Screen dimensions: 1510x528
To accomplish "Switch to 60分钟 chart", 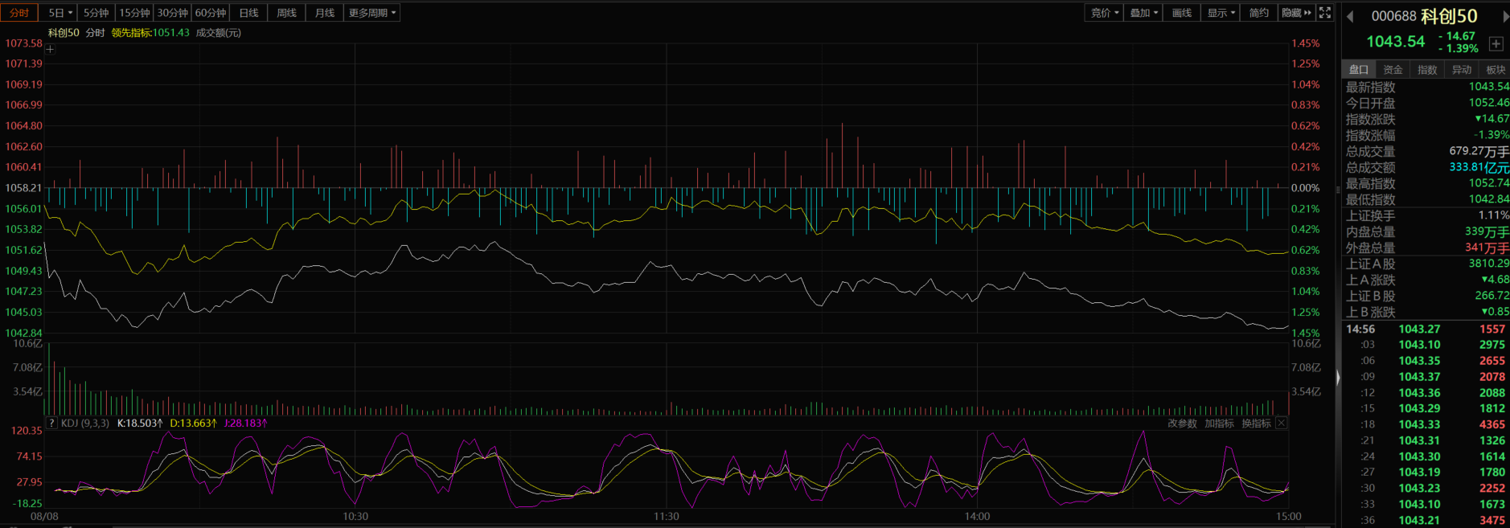I will tap(211, 13).
